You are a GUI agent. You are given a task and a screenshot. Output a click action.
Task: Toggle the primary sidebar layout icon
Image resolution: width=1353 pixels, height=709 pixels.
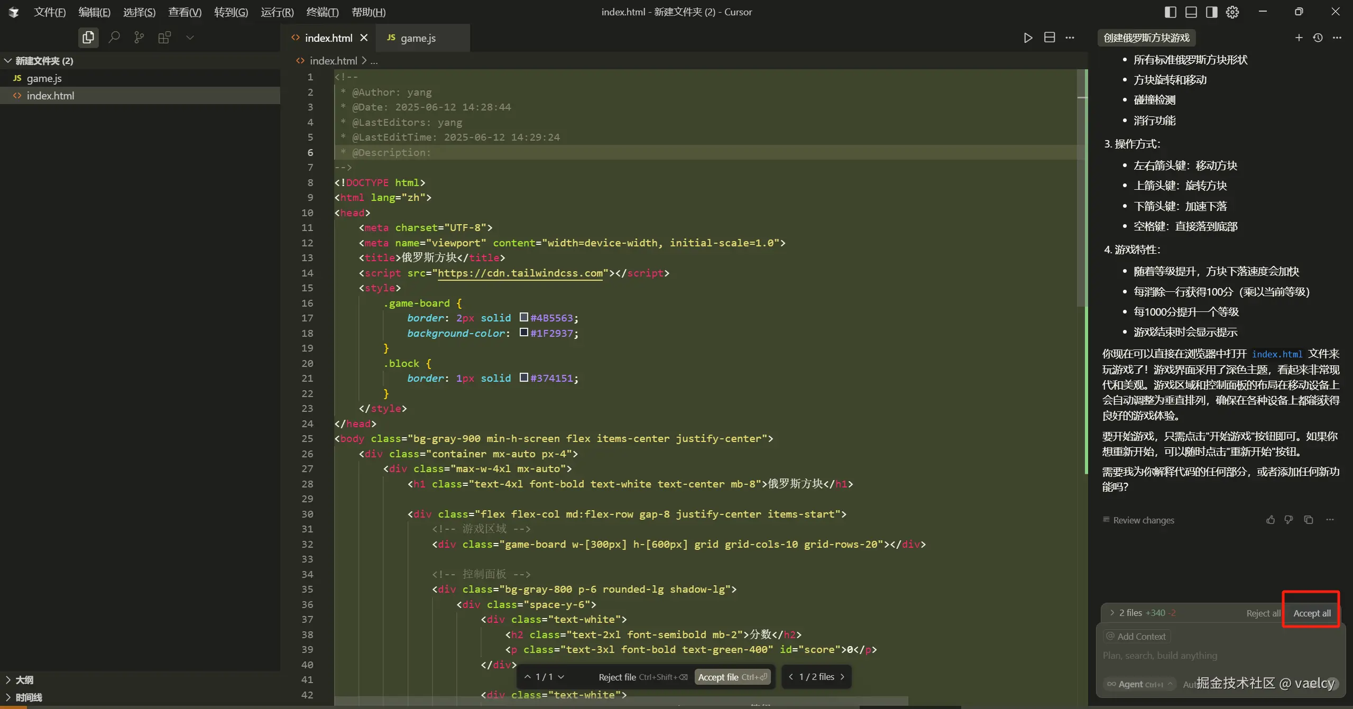tap(1170, 12)
